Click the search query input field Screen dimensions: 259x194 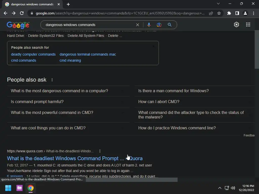(x=89, y=25)
